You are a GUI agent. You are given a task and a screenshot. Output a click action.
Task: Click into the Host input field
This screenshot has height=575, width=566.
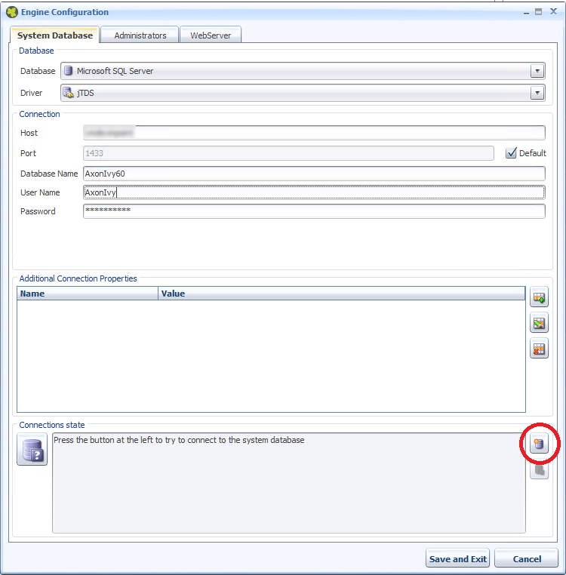313,133
